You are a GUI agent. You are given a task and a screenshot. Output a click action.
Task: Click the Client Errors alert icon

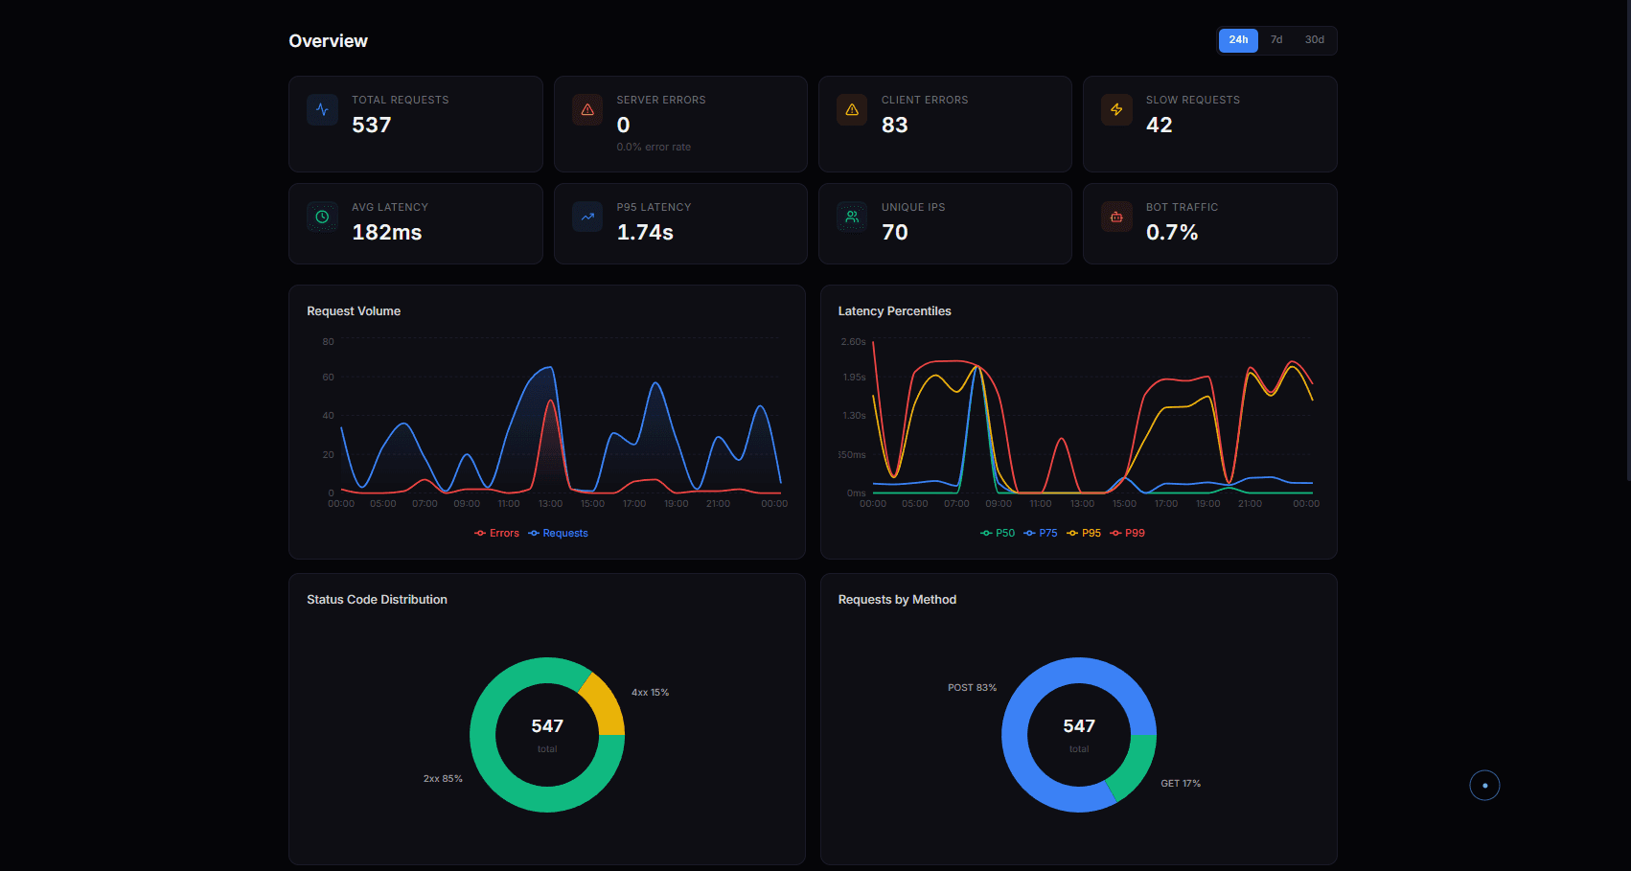852,110
